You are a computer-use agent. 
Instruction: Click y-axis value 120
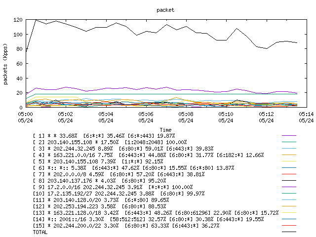18,20
